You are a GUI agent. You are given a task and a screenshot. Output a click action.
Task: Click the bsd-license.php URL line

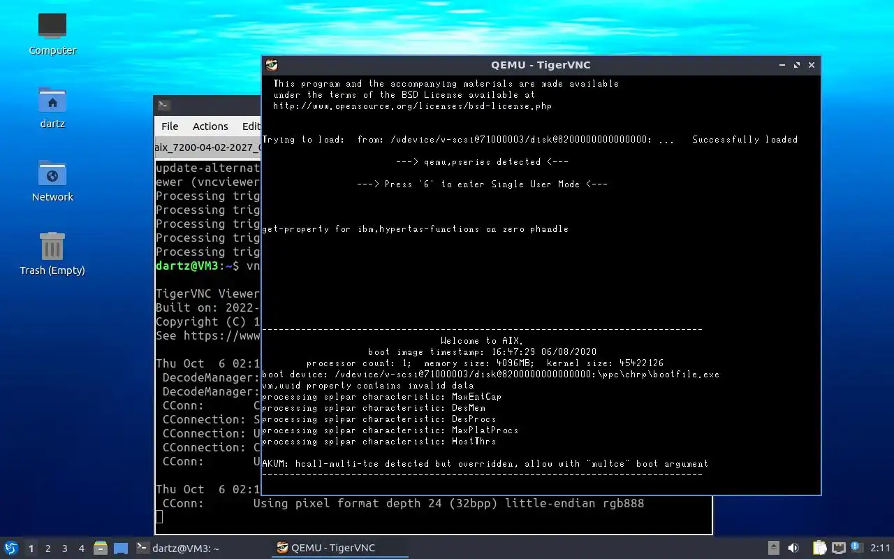coord(413,106)
